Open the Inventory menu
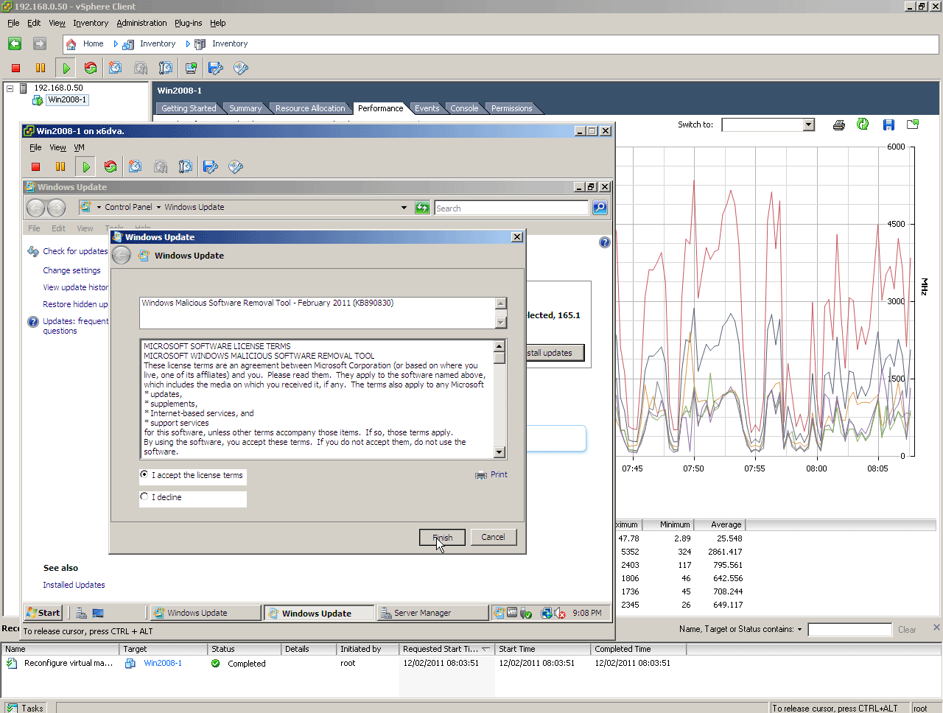The height and width of the screenshot is (713, 943). click(x=91, y=23)
